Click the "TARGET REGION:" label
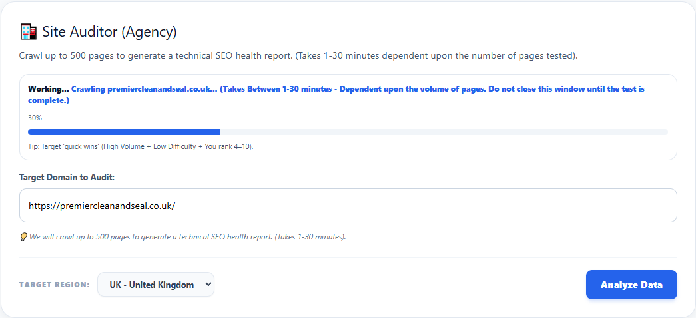Screen dimensions: 696x318 [54, 285]
